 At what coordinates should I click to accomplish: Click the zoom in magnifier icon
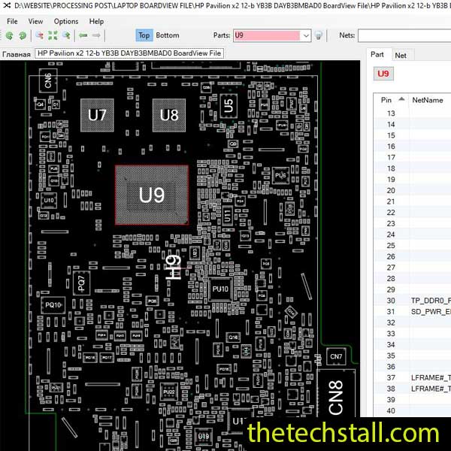click(x=66, y=35)
